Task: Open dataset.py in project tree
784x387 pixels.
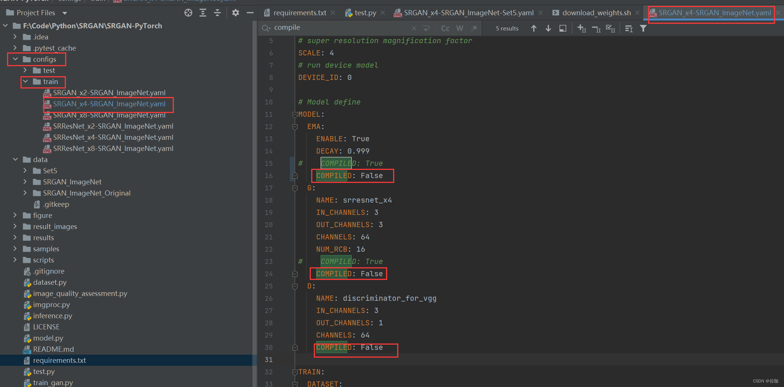Action: (50, 282)
